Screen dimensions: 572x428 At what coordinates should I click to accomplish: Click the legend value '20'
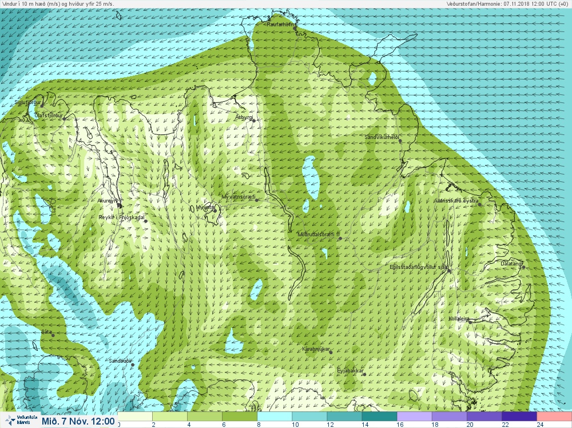click(470, 425)
